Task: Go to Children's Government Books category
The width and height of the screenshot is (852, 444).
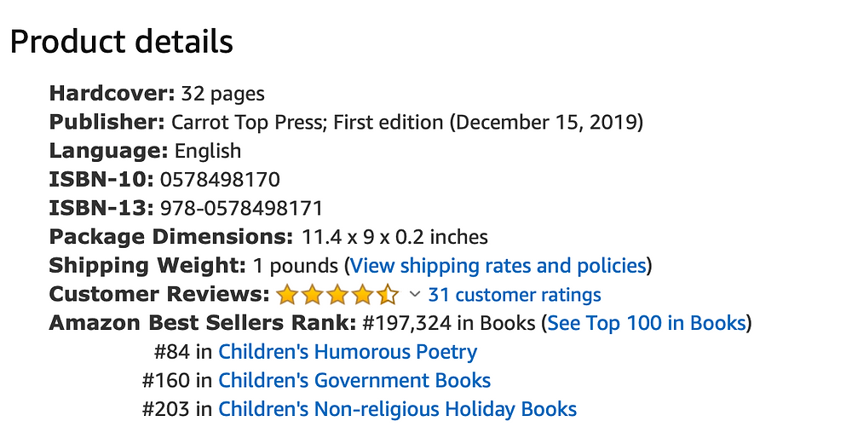Action: pos(354,380)
